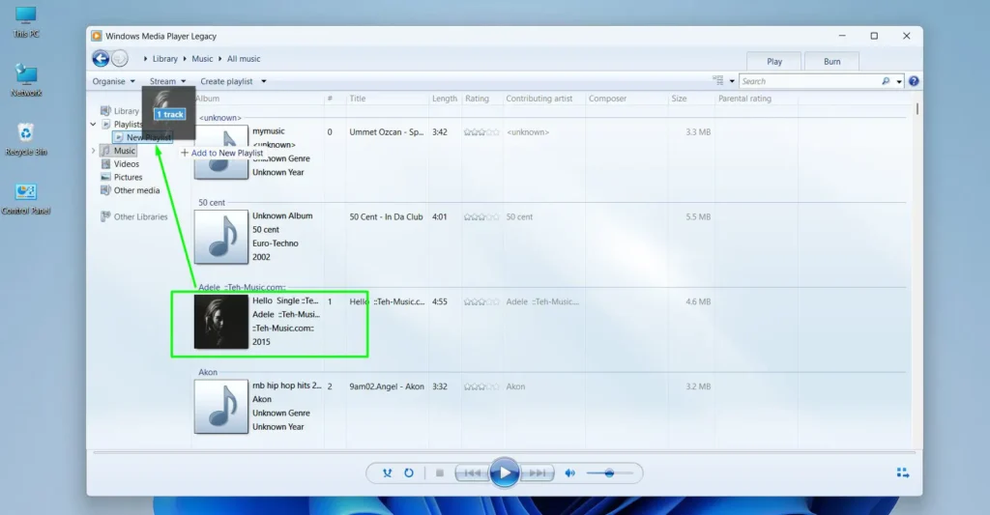Open Network desktop icon
The image size is (990, 515).
tap(26, 80)
